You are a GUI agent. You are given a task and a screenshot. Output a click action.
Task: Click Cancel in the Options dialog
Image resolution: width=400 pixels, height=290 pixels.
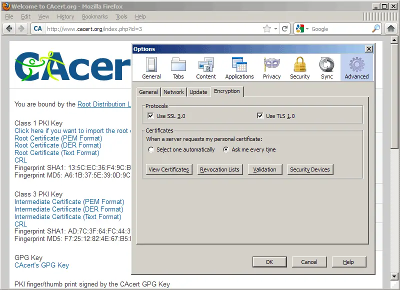point(309,262)
